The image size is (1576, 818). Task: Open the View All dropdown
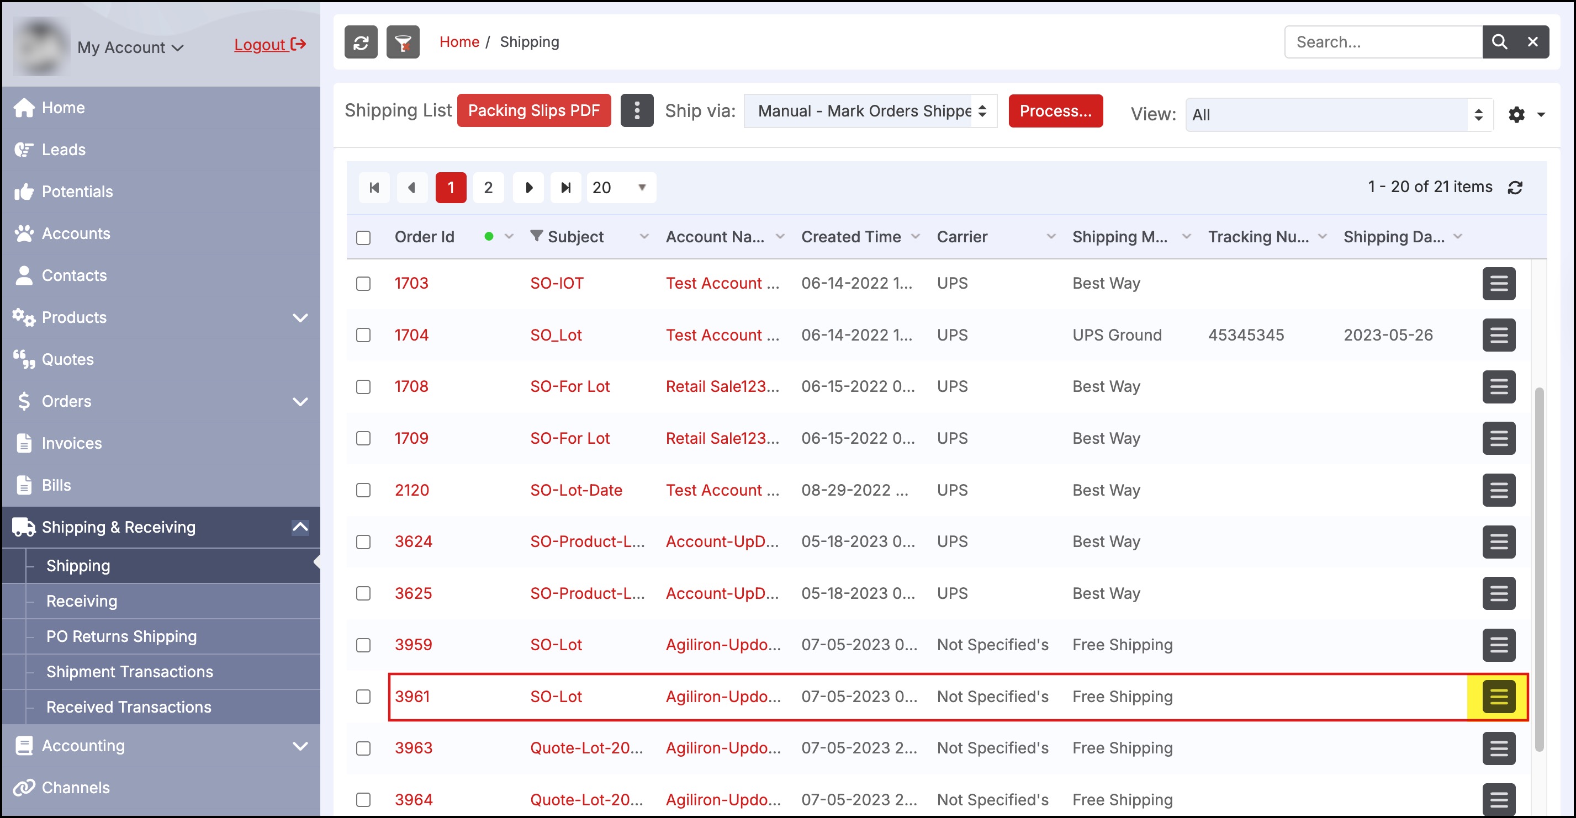tap(1339, 114)
